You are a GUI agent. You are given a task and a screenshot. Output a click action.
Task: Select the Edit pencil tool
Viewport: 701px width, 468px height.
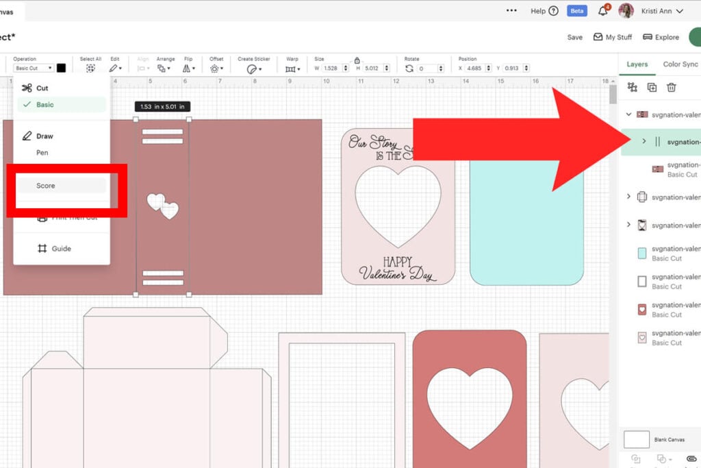114,68
